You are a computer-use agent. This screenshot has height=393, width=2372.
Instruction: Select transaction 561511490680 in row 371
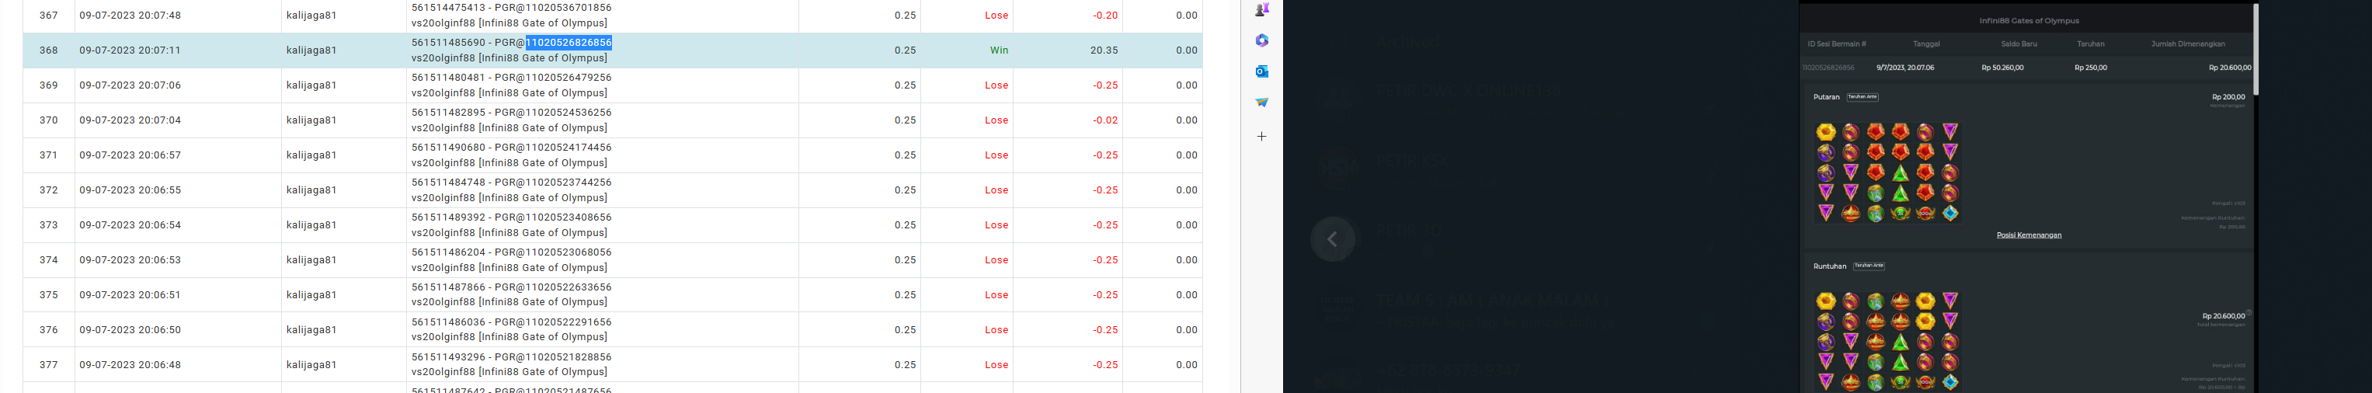click(448, 148)
